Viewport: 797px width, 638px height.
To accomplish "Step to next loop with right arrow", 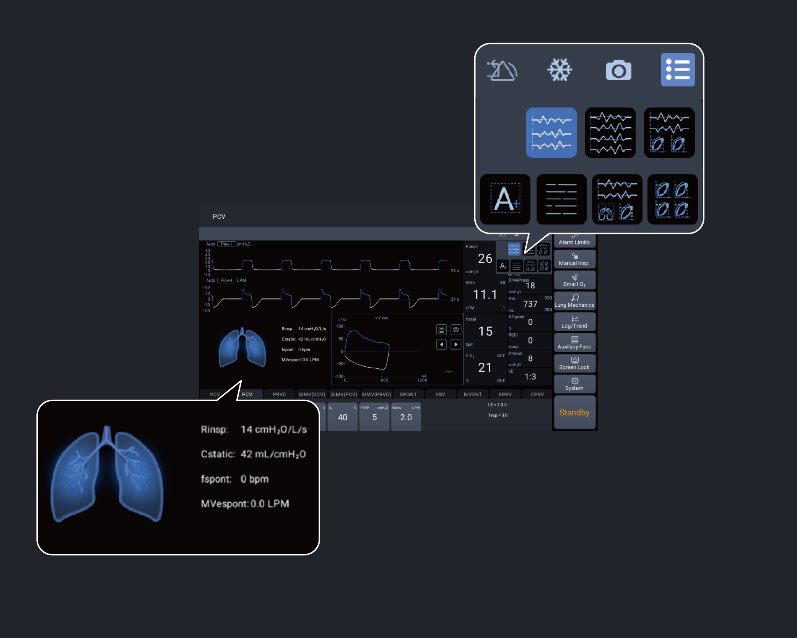I will click(456, 345).
